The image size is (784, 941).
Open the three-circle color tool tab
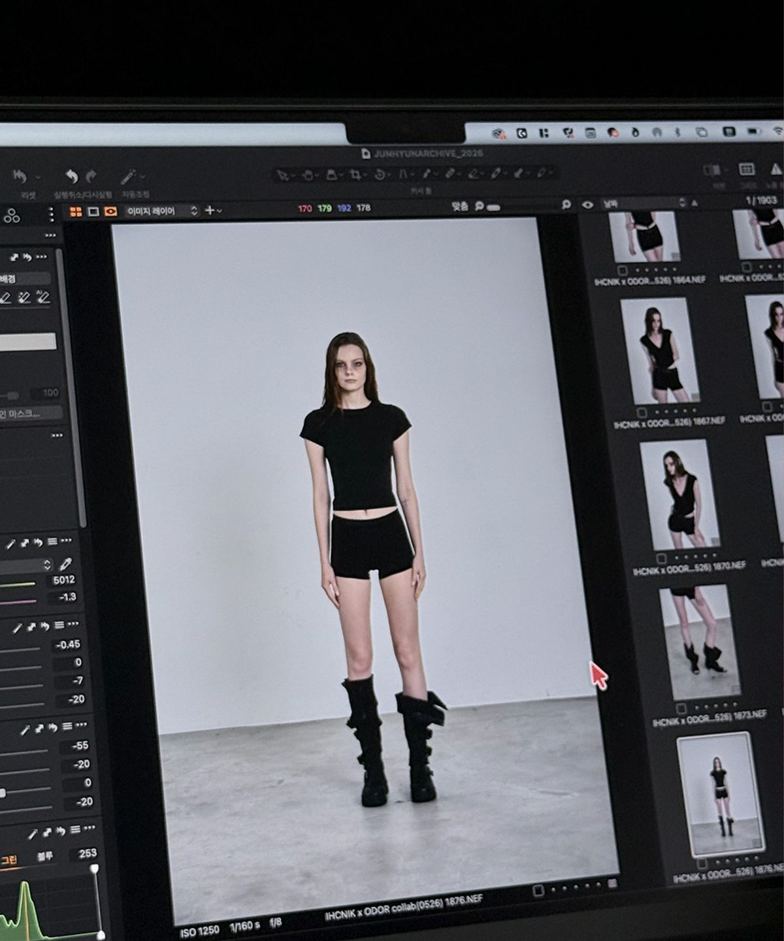click(12, 216)
